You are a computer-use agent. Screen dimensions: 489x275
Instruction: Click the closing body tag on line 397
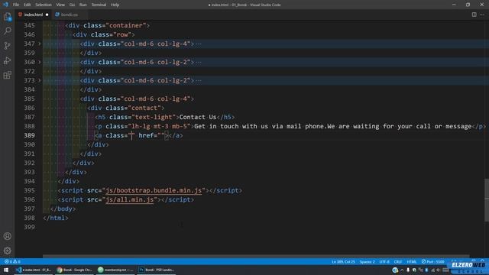tap(63, 209)
